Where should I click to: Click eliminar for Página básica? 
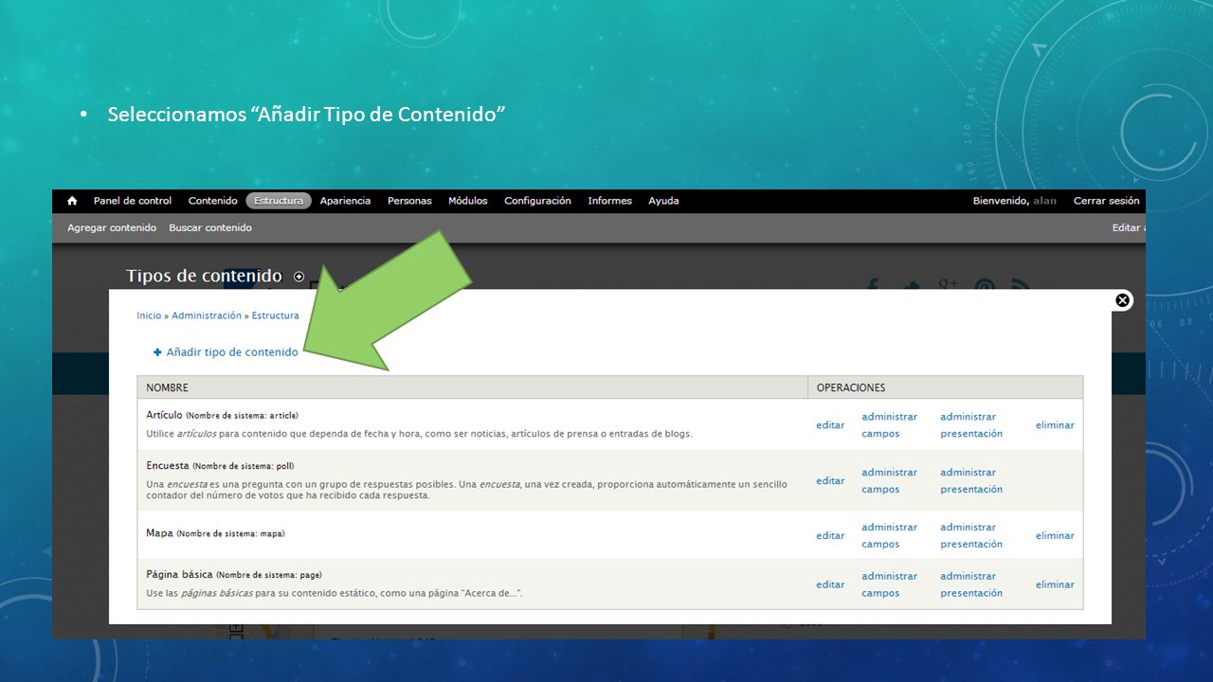point(1055,584)
